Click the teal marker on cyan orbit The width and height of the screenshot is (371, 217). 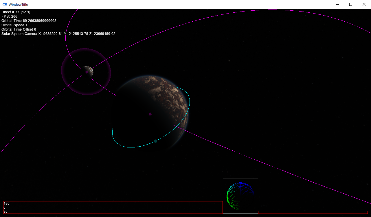click(x=155, y=141)
